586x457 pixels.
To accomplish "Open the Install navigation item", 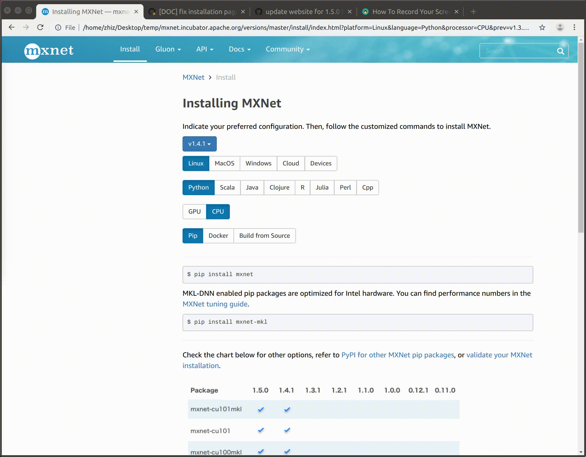I will (130, 49).
